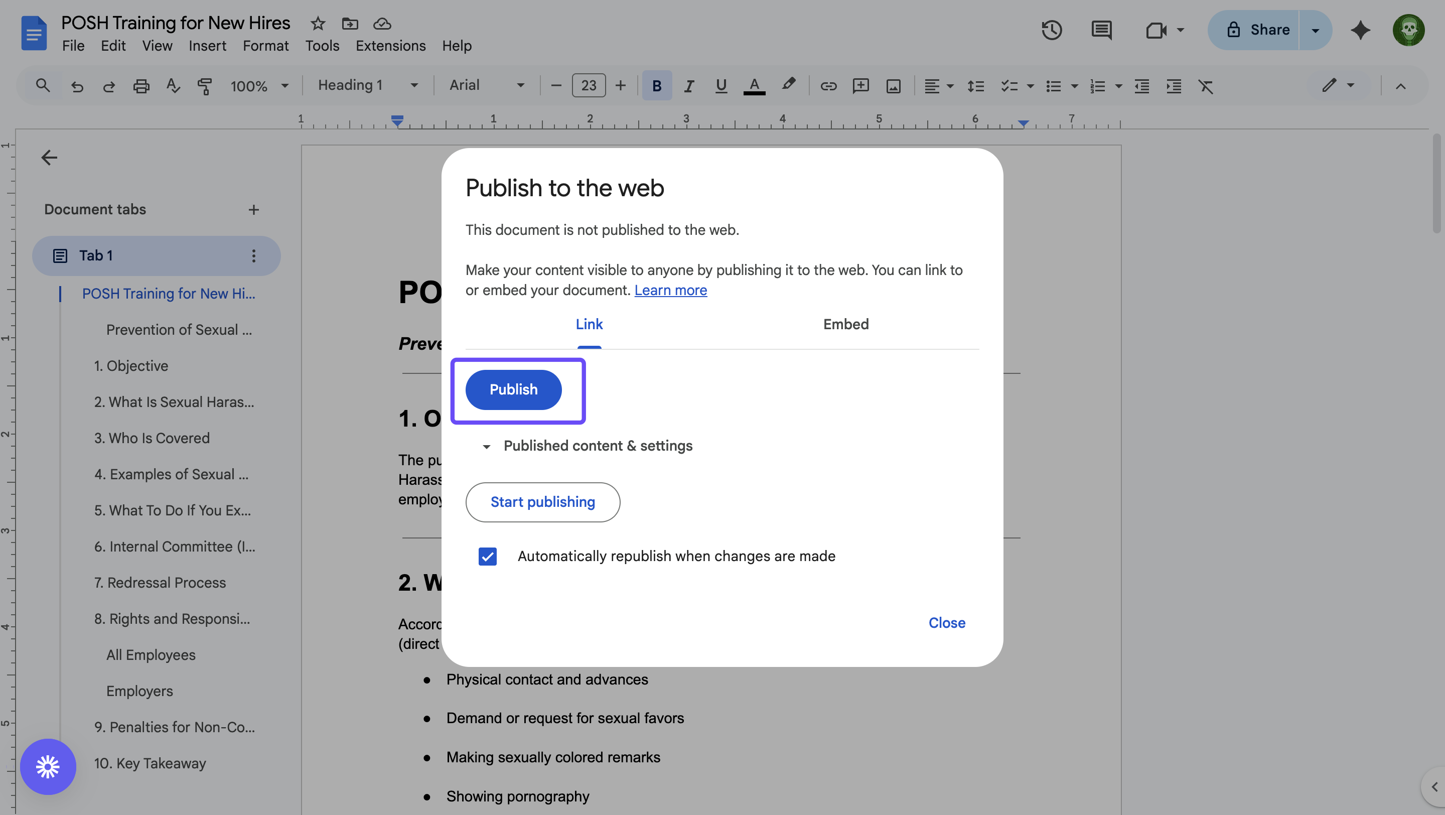Click the highlight color marker icon
Image resolution: width=1445 pixels, height=815 pixels.
pos(788,85)
